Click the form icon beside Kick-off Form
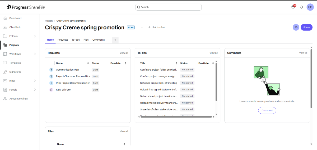This screenshot has width=317, height=150. (51, 90)
